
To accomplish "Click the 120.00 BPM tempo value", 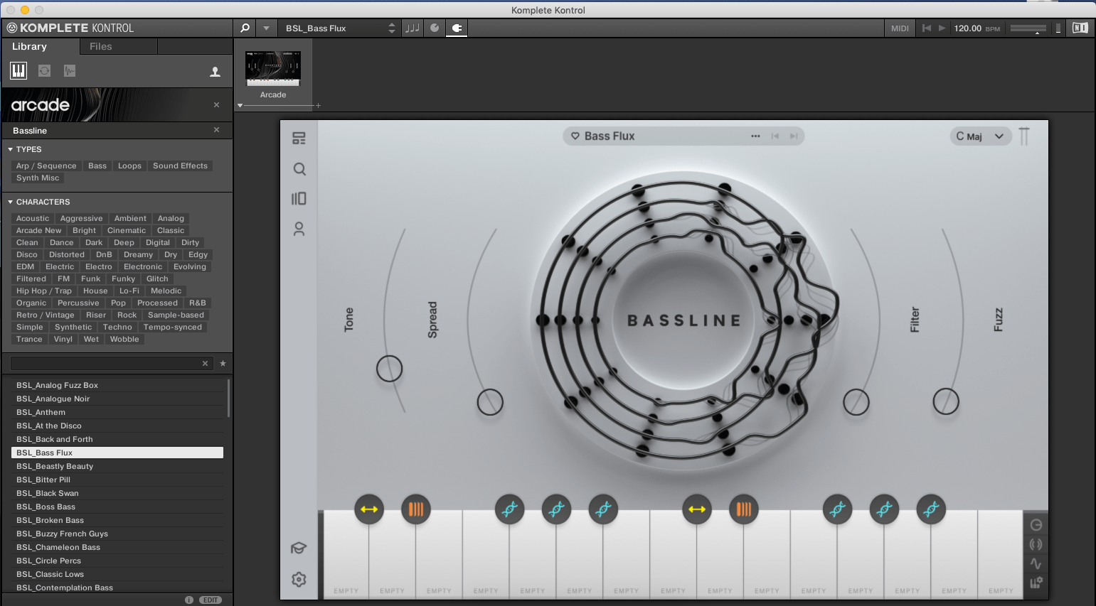I will [967, 28].
